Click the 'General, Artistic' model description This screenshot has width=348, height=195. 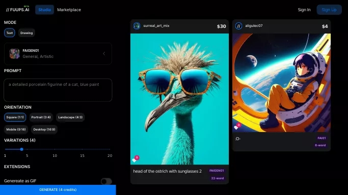coord(38,56)
